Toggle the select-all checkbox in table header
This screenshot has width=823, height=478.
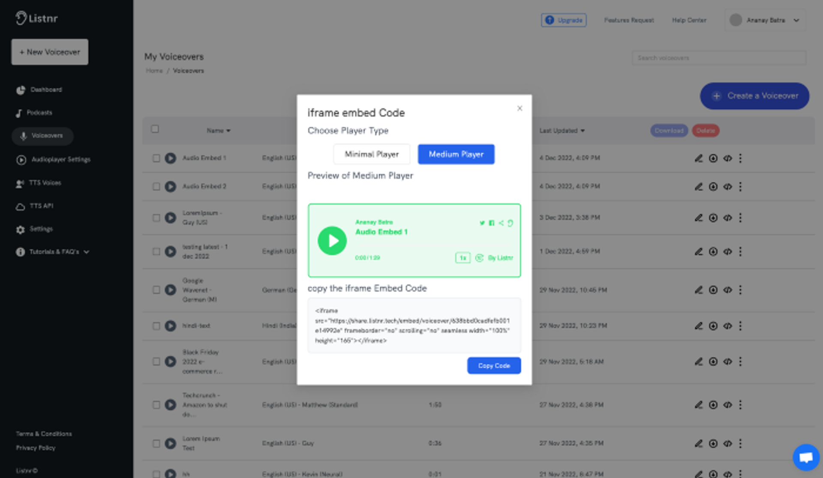[155, 129]
